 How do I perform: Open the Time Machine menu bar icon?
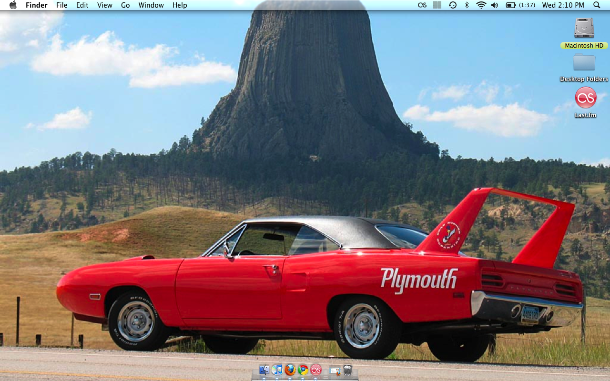[x=452, y=5]
